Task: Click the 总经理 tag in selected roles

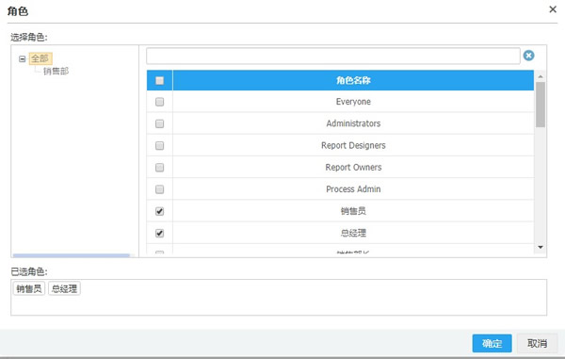Action: click(64, 288)
